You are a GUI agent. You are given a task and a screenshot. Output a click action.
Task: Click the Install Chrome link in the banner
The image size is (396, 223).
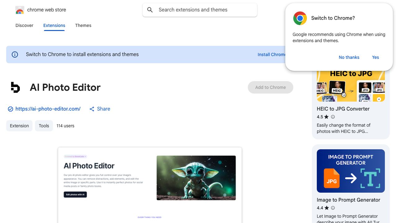272,55
